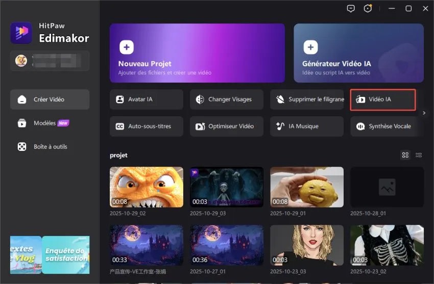Click the hexagon settings icon in title bar
Viewport: 434px width, 284px height.
coord(368,9)
